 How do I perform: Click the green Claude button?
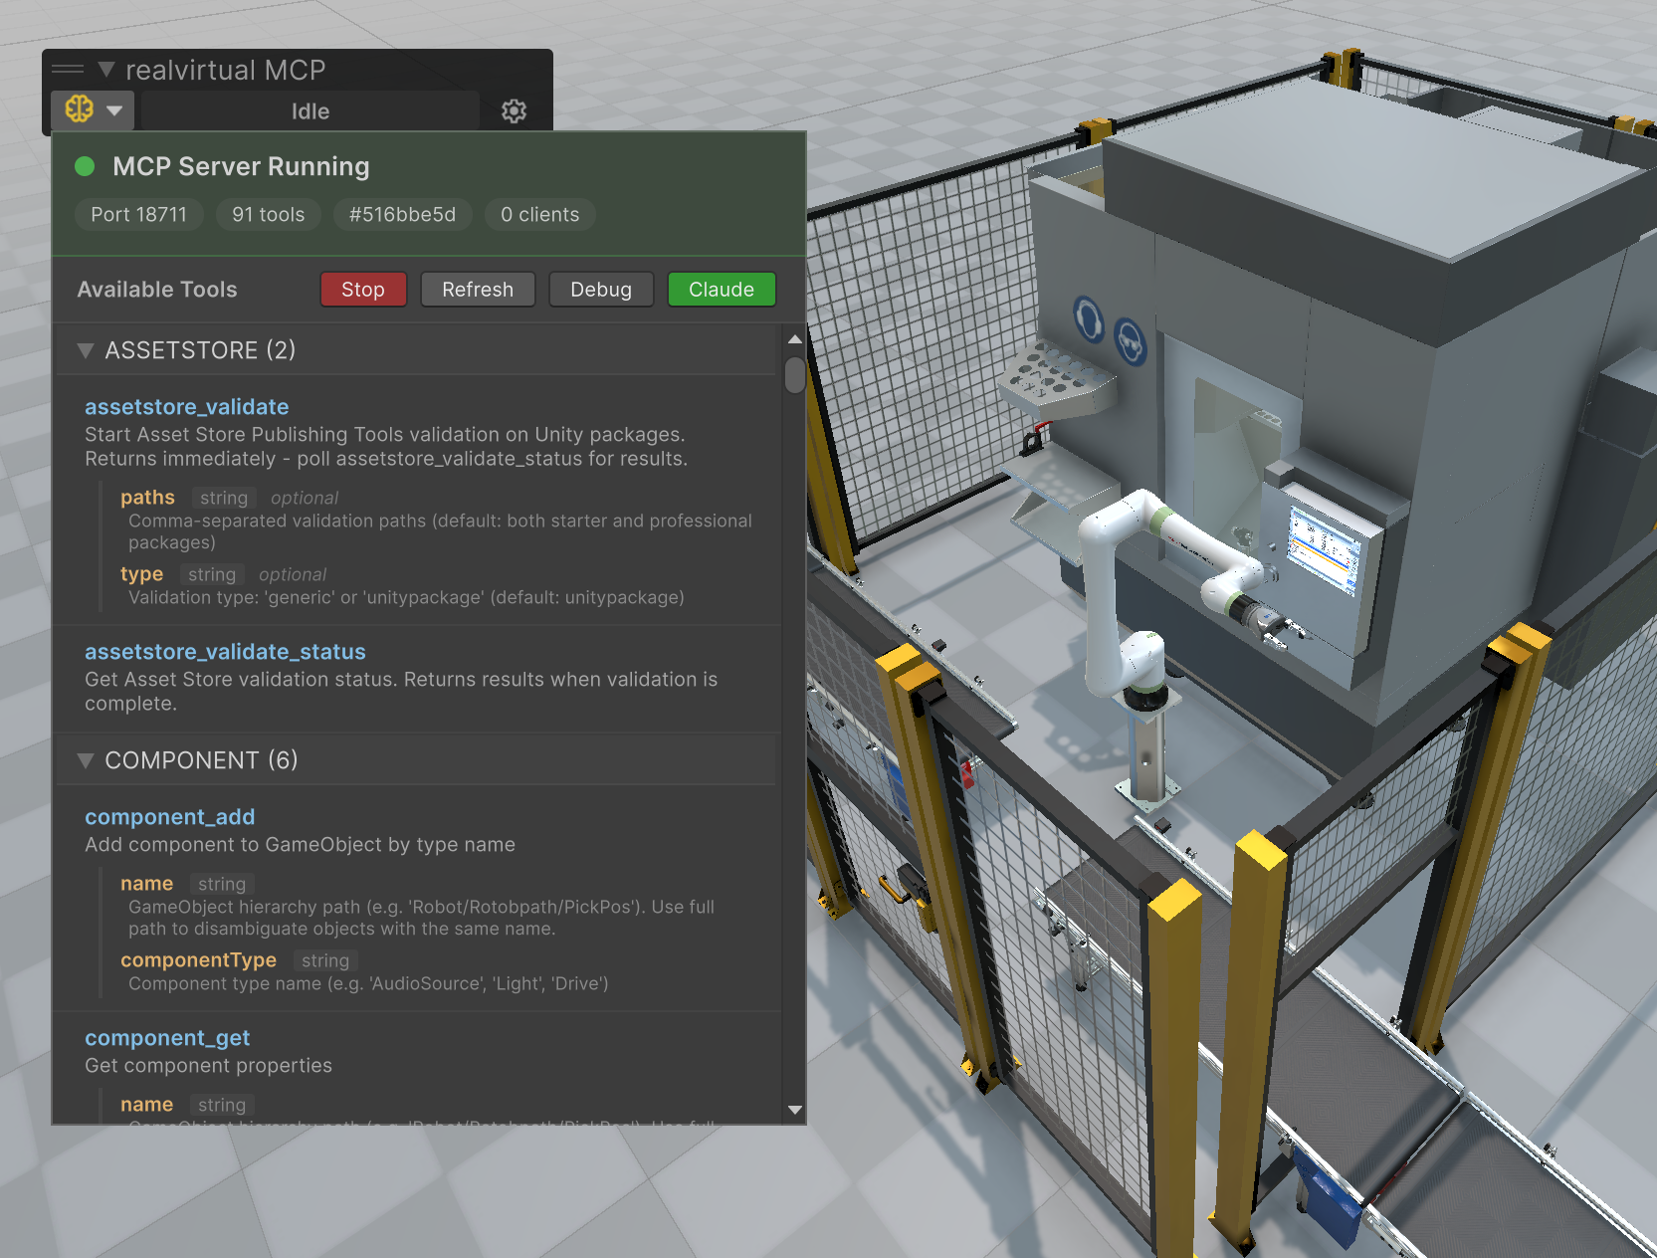(x=721, y=290)
